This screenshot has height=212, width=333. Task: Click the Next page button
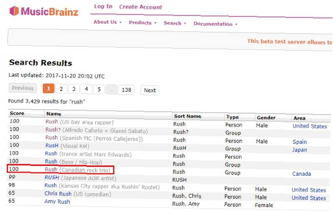tap(150, 90)
